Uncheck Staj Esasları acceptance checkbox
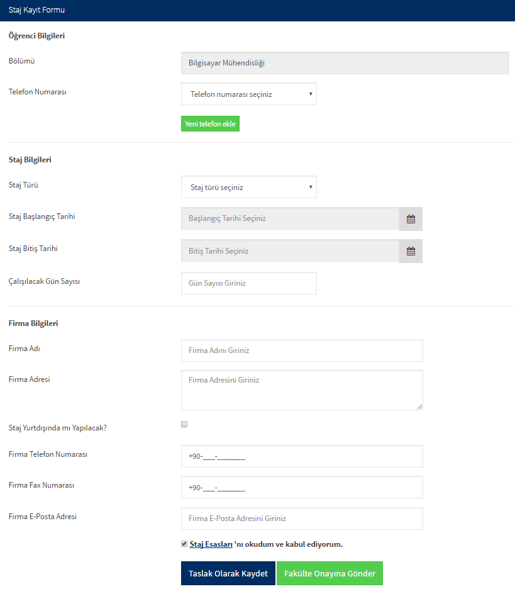The width and height of the screenshot is (515, 589). pyautogui.click(x=184, y=544)
